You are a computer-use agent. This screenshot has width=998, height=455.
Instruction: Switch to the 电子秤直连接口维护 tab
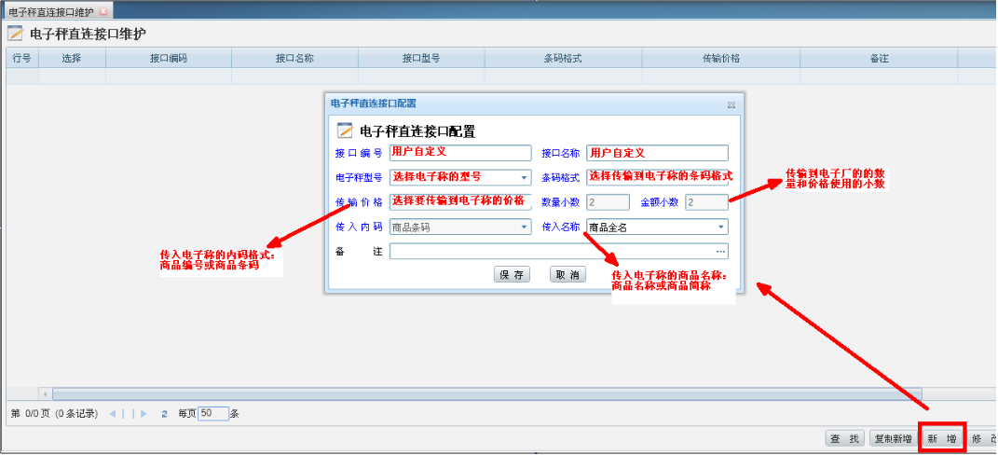pyautogui.click(x=50, y=11)
